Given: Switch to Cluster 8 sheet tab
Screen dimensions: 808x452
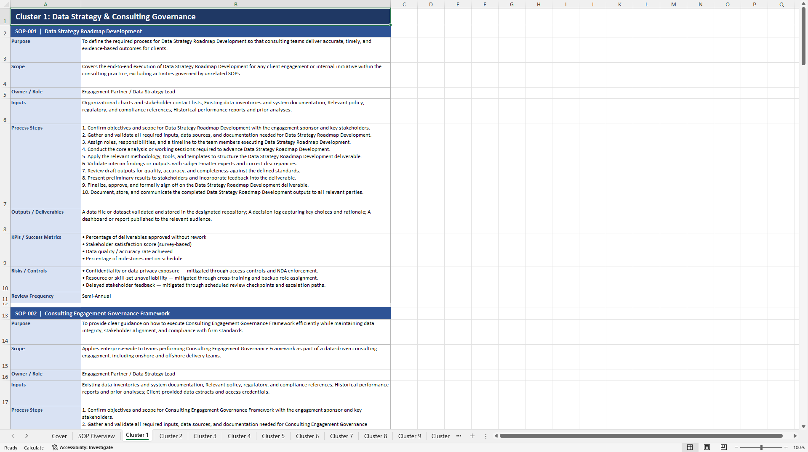Looking at the screenshot, I should [376, 436].
